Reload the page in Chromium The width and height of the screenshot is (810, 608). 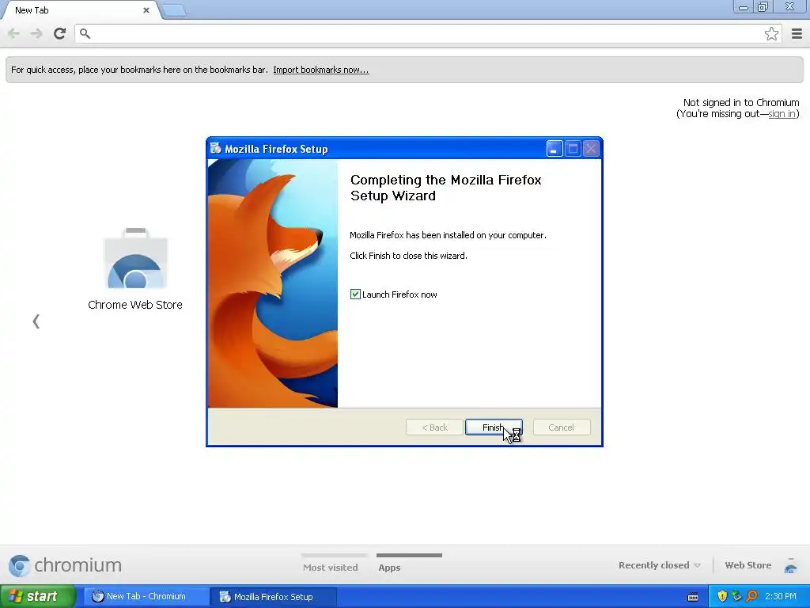(x=59, y=33)
